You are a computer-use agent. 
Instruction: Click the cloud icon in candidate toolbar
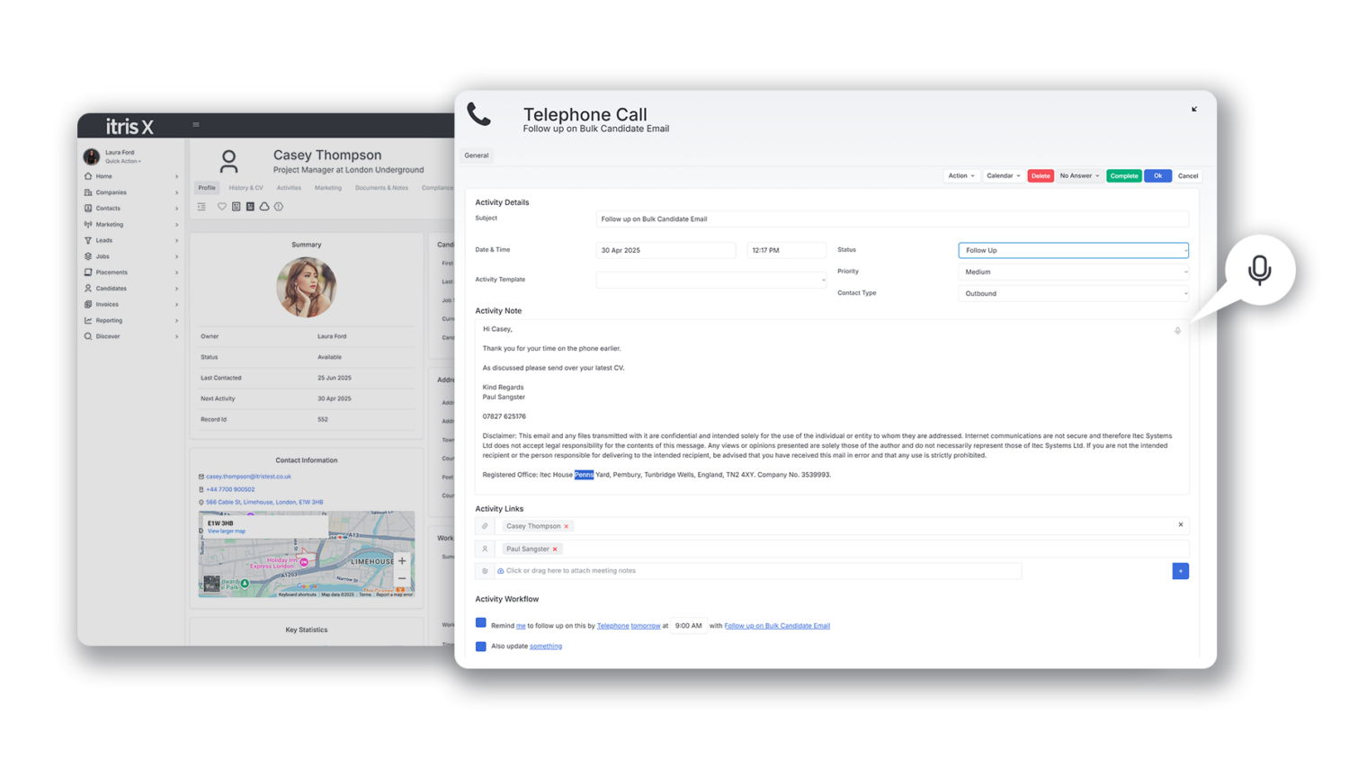click(264, 207)
